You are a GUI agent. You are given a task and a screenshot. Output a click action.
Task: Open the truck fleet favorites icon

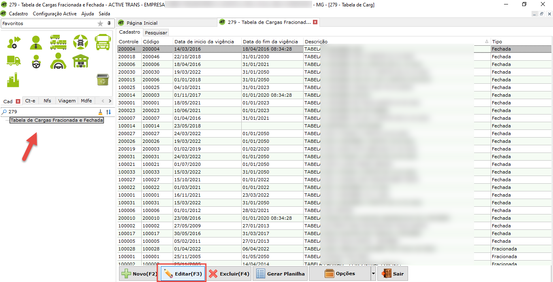point(58,42)
